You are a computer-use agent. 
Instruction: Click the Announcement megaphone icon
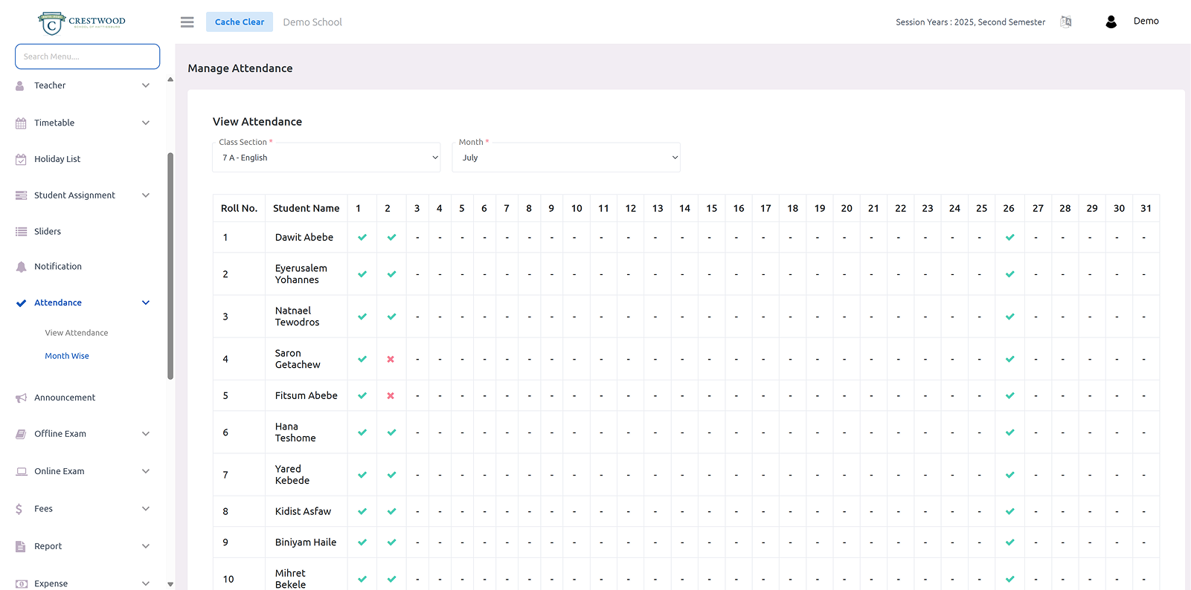click(21, 398)
